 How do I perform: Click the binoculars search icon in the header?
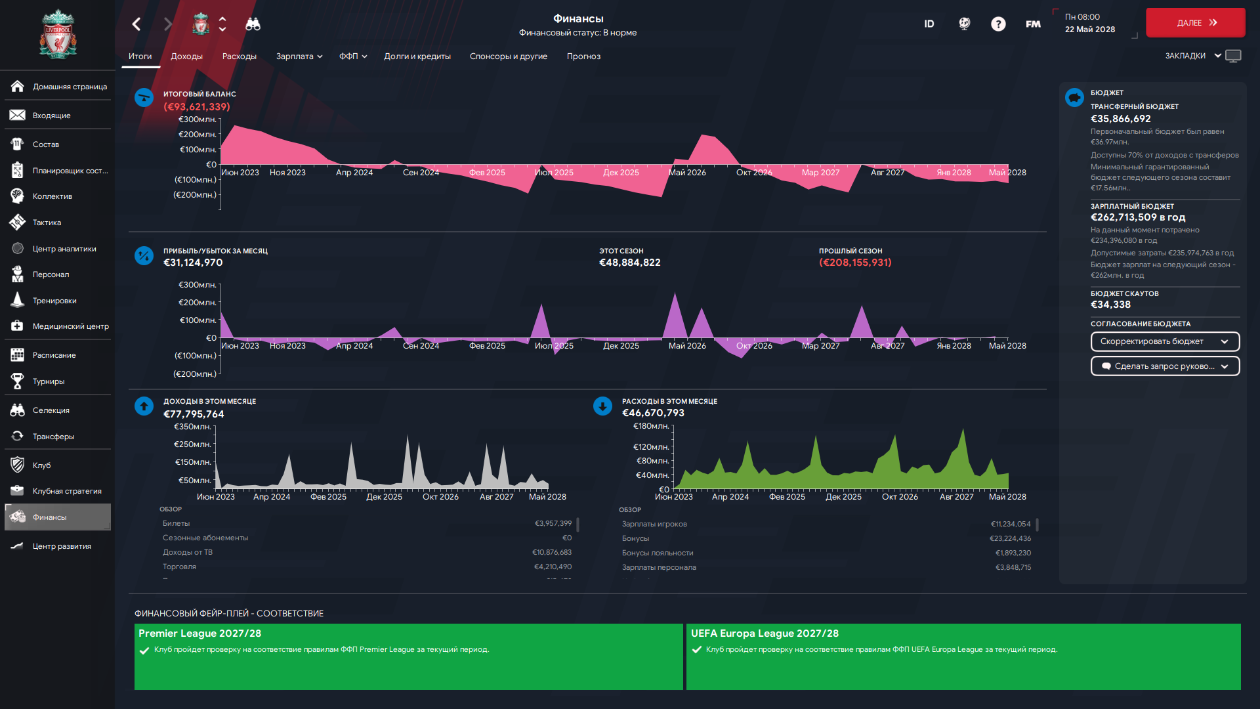pyautogui.click(x=253, y=24)
